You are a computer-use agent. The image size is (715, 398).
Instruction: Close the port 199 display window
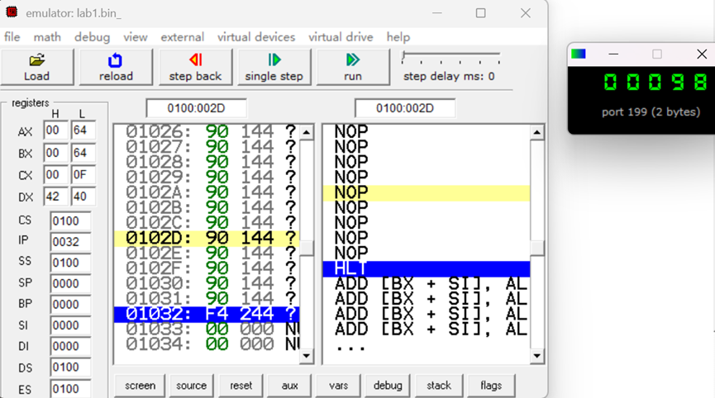point(701,54)
